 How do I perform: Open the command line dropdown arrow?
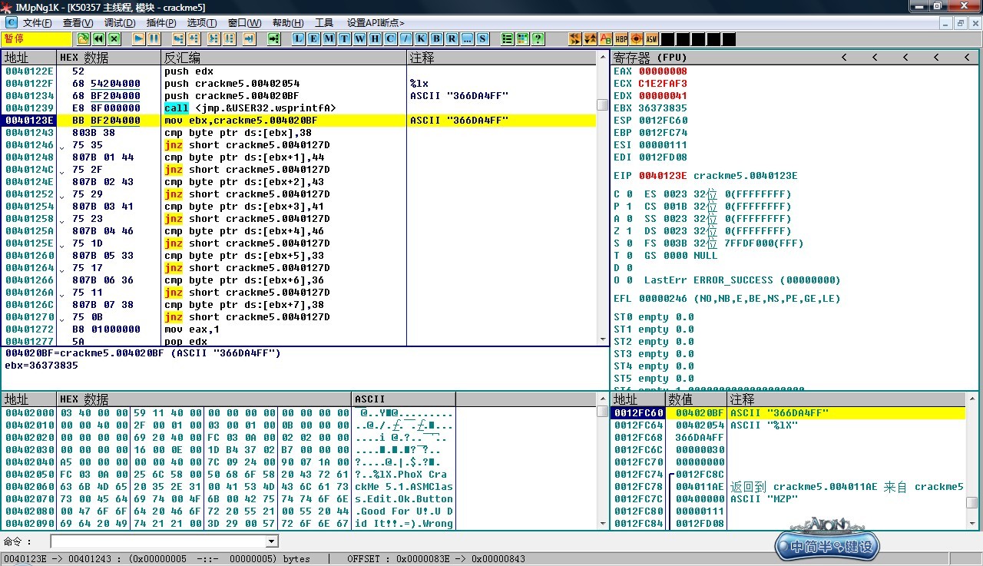[x=271, y=542]
